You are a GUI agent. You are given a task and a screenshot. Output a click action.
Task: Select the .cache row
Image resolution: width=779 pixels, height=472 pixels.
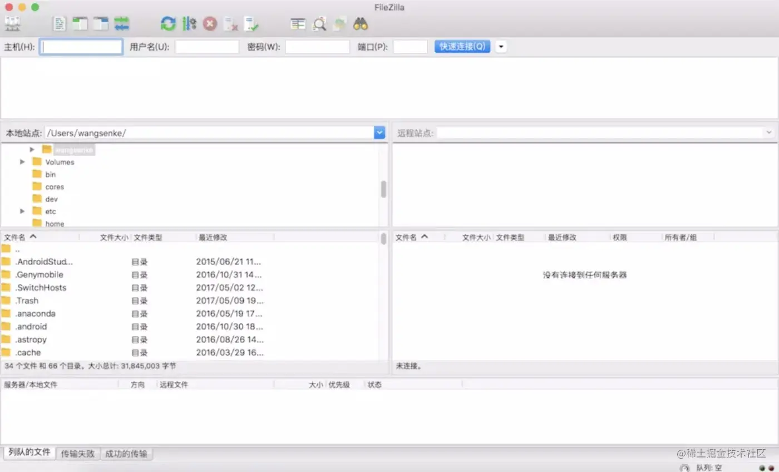tap(189, 352)
